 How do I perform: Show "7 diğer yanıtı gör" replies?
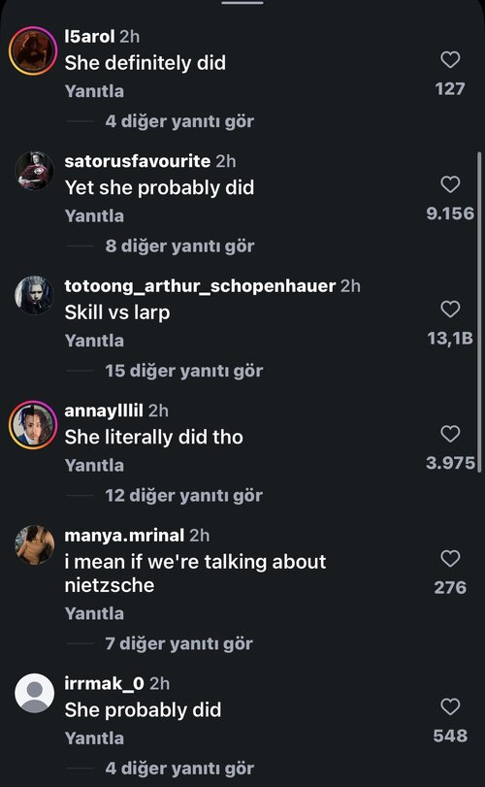178,643
